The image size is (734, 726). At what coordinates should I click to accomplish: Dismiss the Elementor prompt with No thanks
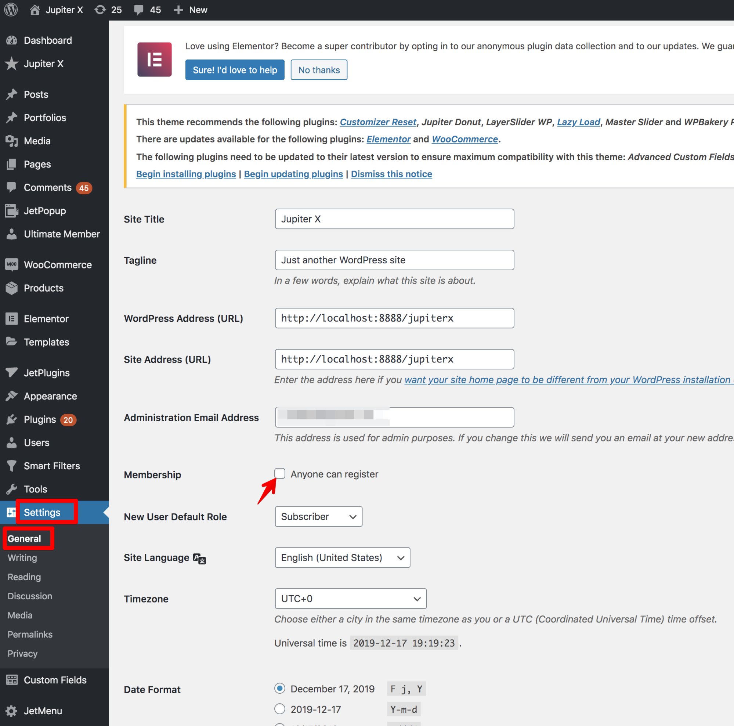click(x=319, y=69)
